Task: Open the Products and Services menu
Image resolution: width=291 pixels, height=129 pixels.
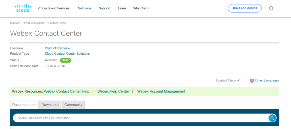Action: tap(53, 8)
